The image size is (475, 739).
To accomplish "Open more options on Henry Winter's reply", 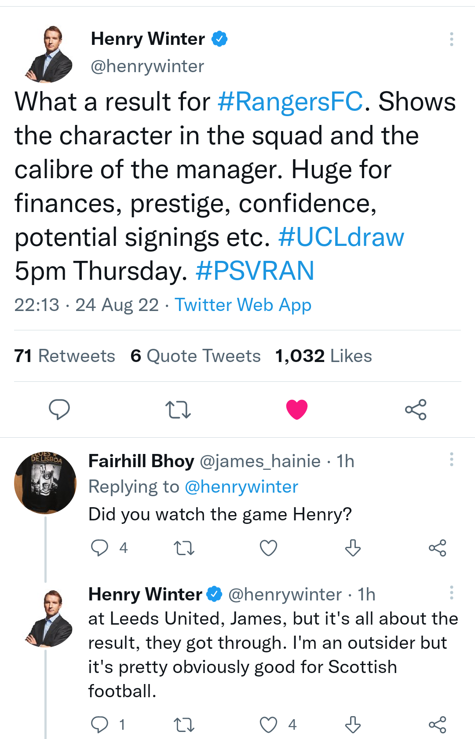I will [451, 593].
